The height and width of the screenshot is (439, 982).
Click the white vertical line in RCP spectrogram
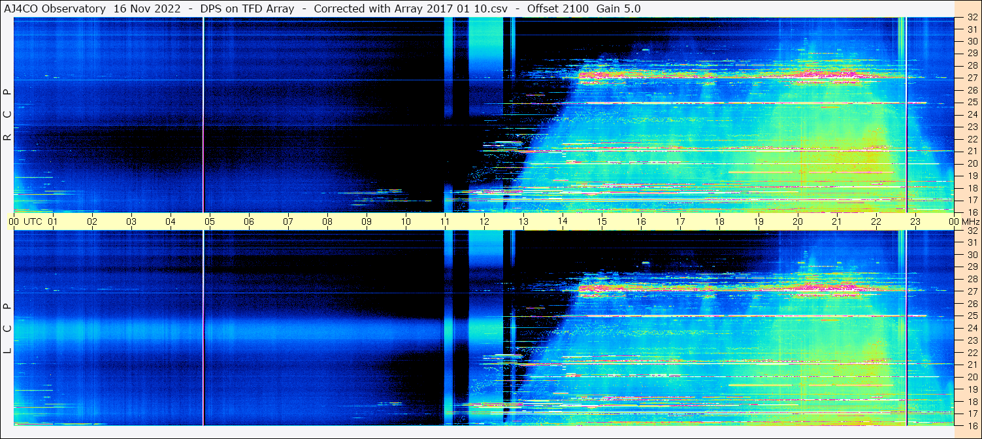point(203,114)
